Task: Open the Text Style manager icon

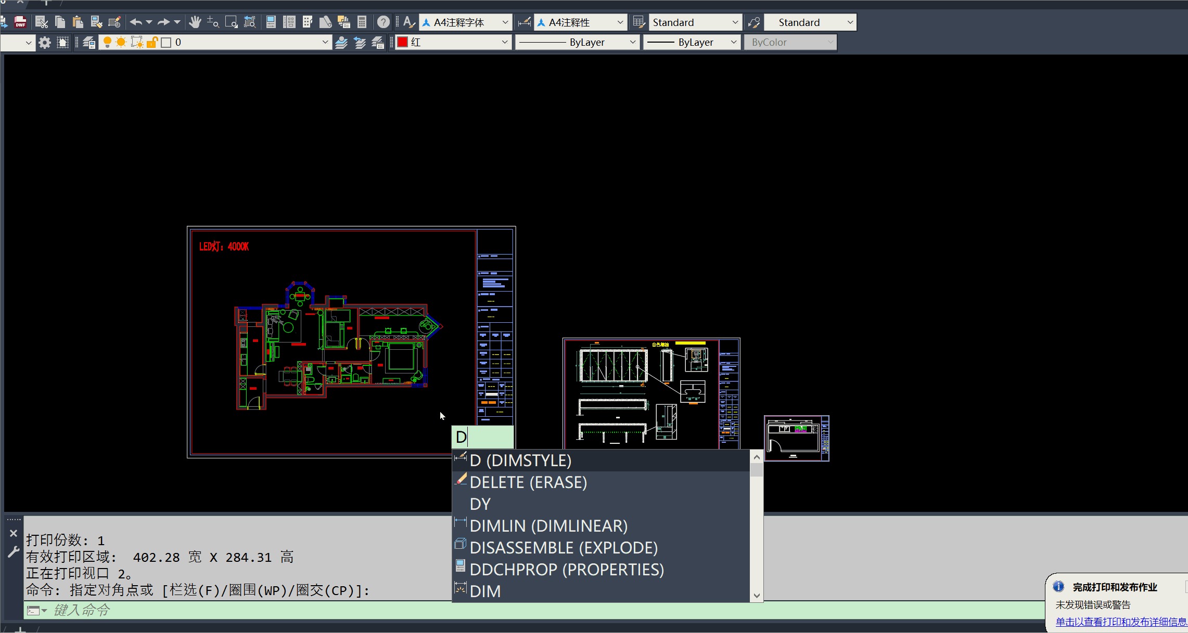Action: tap(409, 22)
